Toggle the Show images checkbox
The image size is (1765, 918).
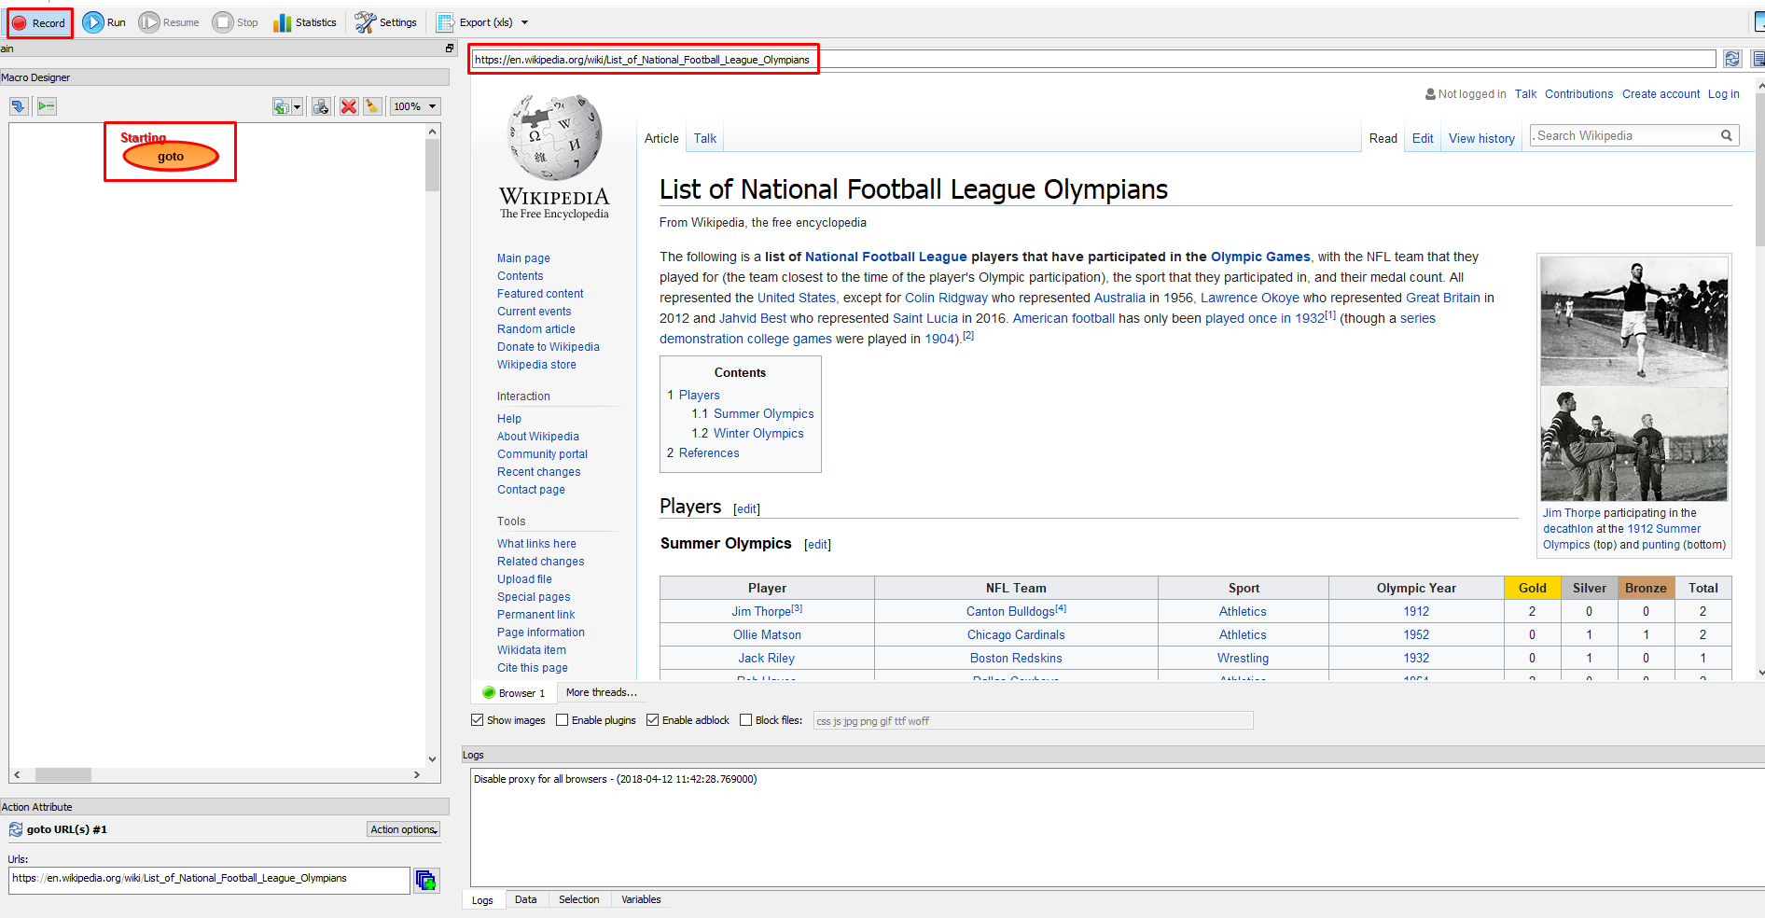(477, 720)
